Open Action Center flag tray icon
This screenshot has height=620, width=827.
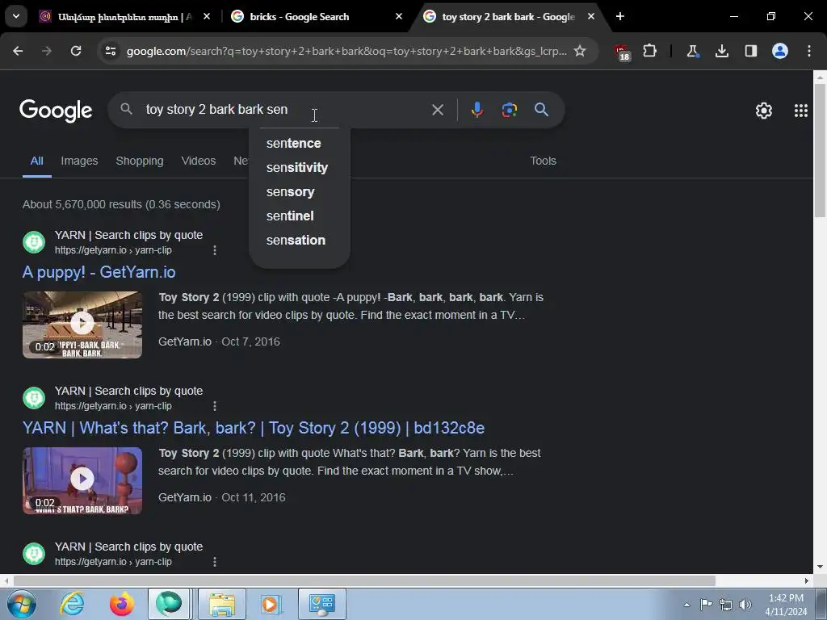click(x=706, y=605)
